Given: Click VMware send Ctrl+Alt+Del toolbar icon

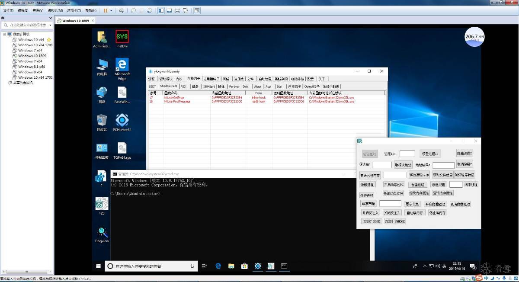Looking at the screenshot, I should tap(122, 10).
